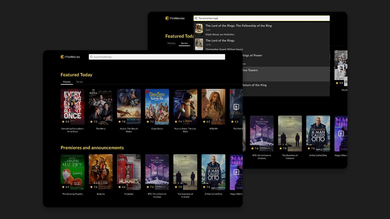This screenshot has width=390, height=219.
Task: Click the FindMovies logo icon
Action: coord(63,57)
